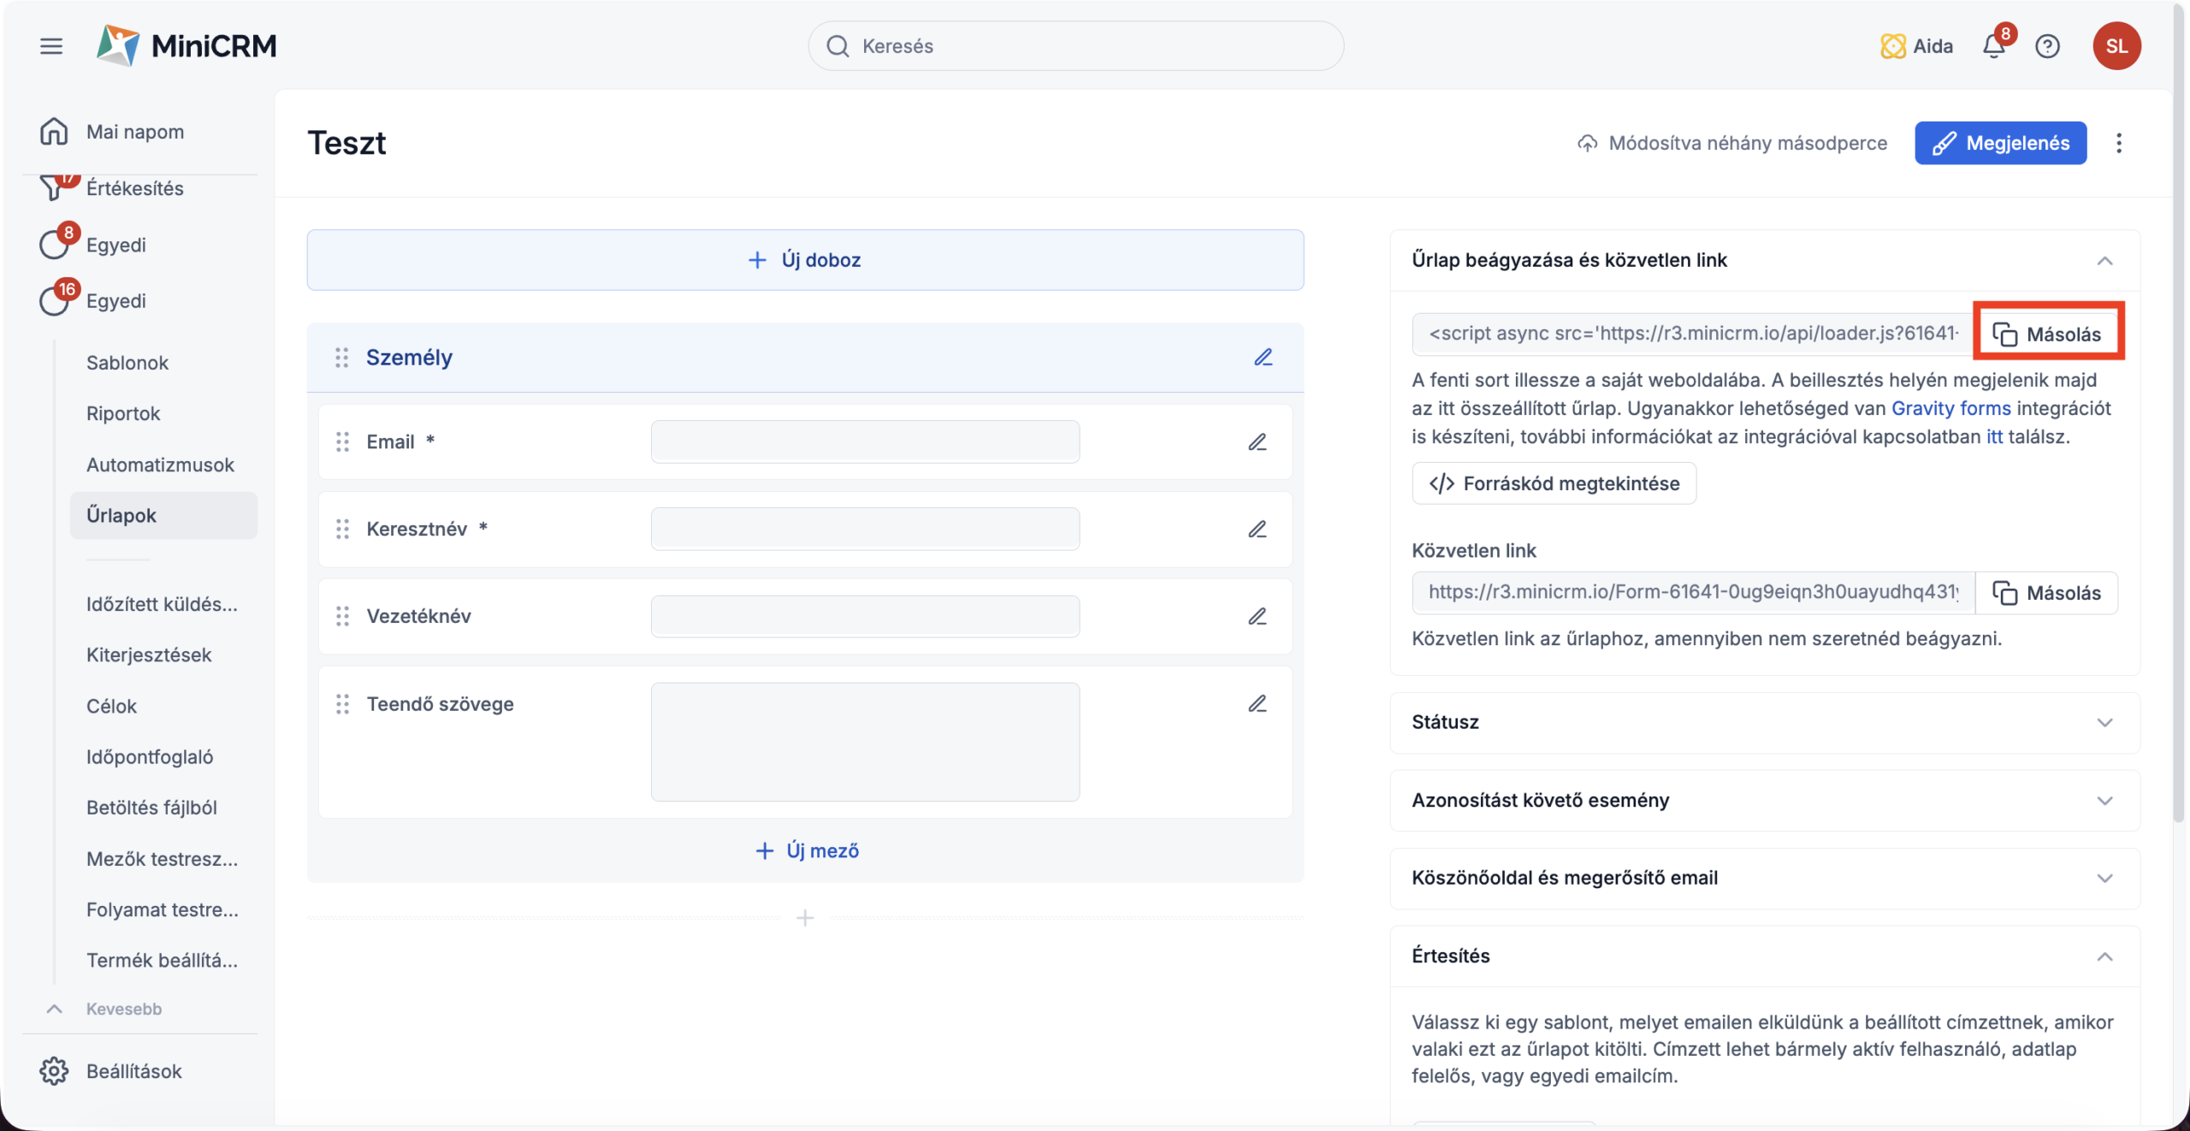Edit the Személy box with pencil icon
The image size is (2190, 1131).
(1264, 358)
